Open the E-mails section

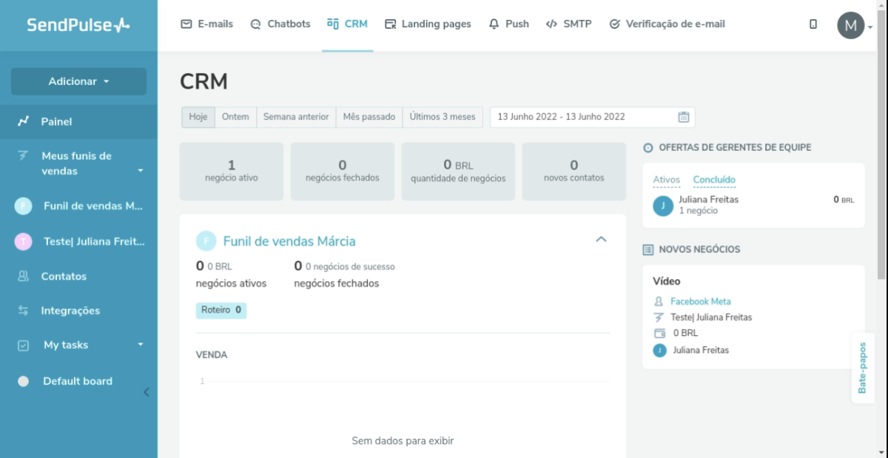pos(207,24)
